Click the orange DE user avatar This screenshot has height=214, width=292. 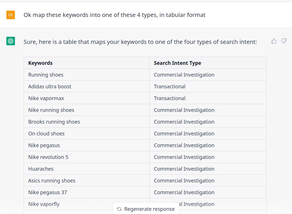point(11,15)
